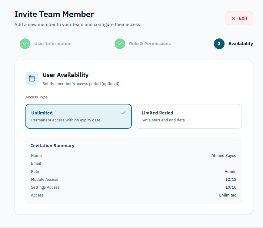This screenshot has height=228, width=263.
Task: Click the Exit button
Action: click(239, 18)
